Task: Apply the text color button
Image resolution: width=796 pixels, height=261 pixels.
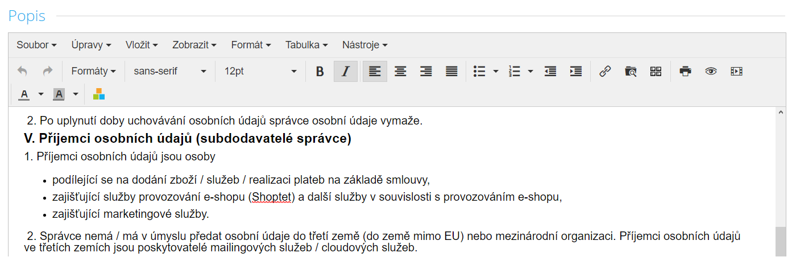Action: point(24,94)
